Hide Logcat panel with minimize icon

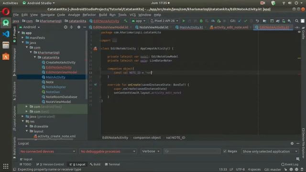pyautogui.click(x=298, y=143)
